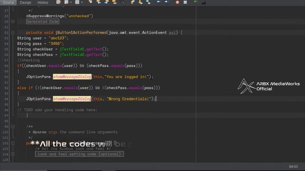This screenshot has width=305, height=171.
Task: Click the Find Selection toolbar icon
Action: tap(91, 2)
